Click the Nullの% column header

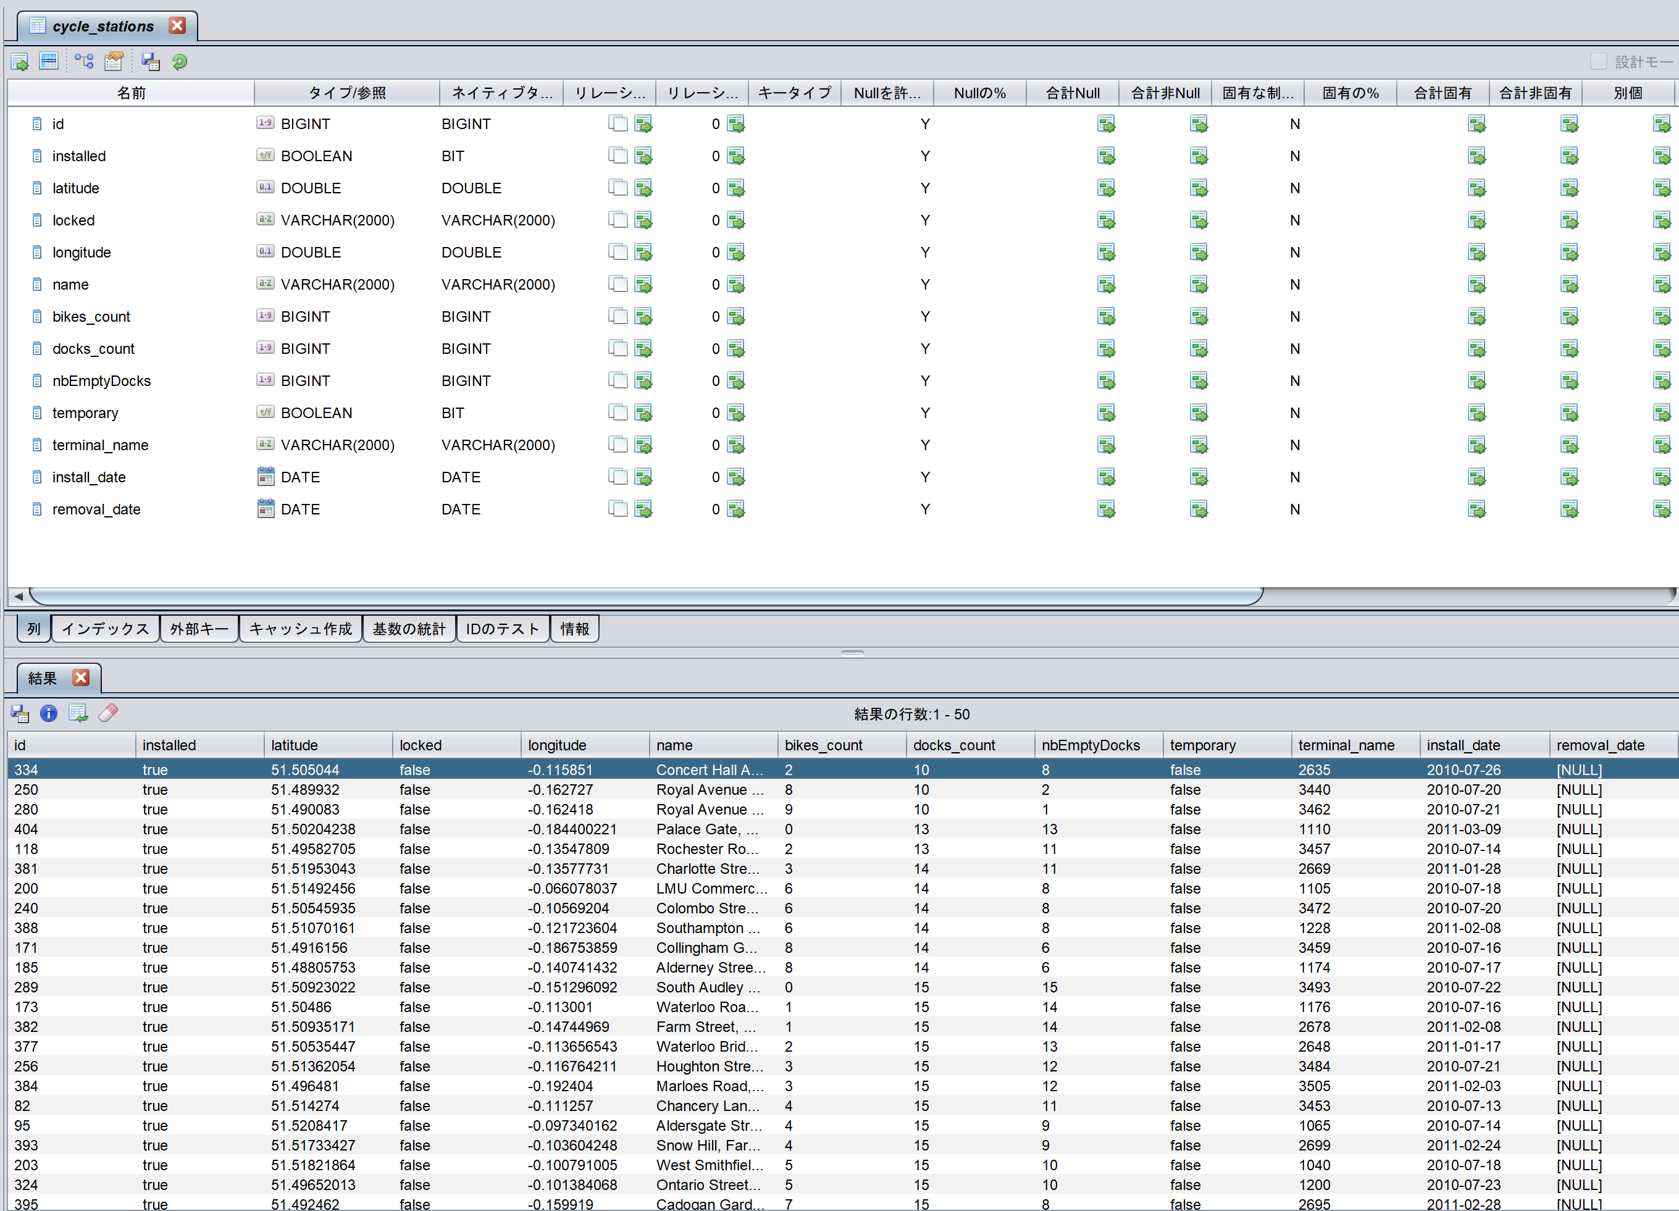tap(979, 93)
